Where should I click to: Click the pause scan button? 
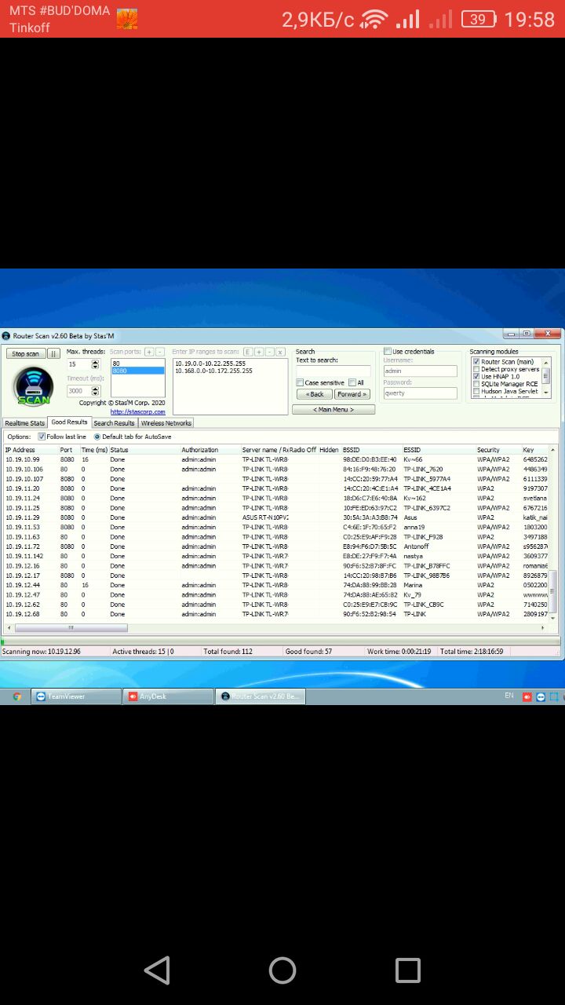[x=53, y=354]
